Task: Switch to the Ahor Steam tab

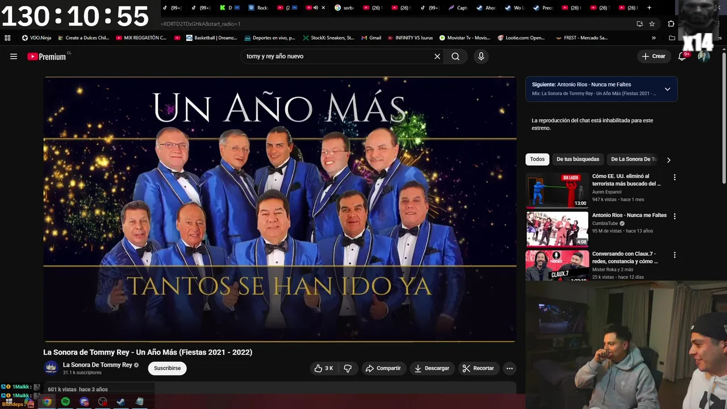Action: click(x=487, y=8)
